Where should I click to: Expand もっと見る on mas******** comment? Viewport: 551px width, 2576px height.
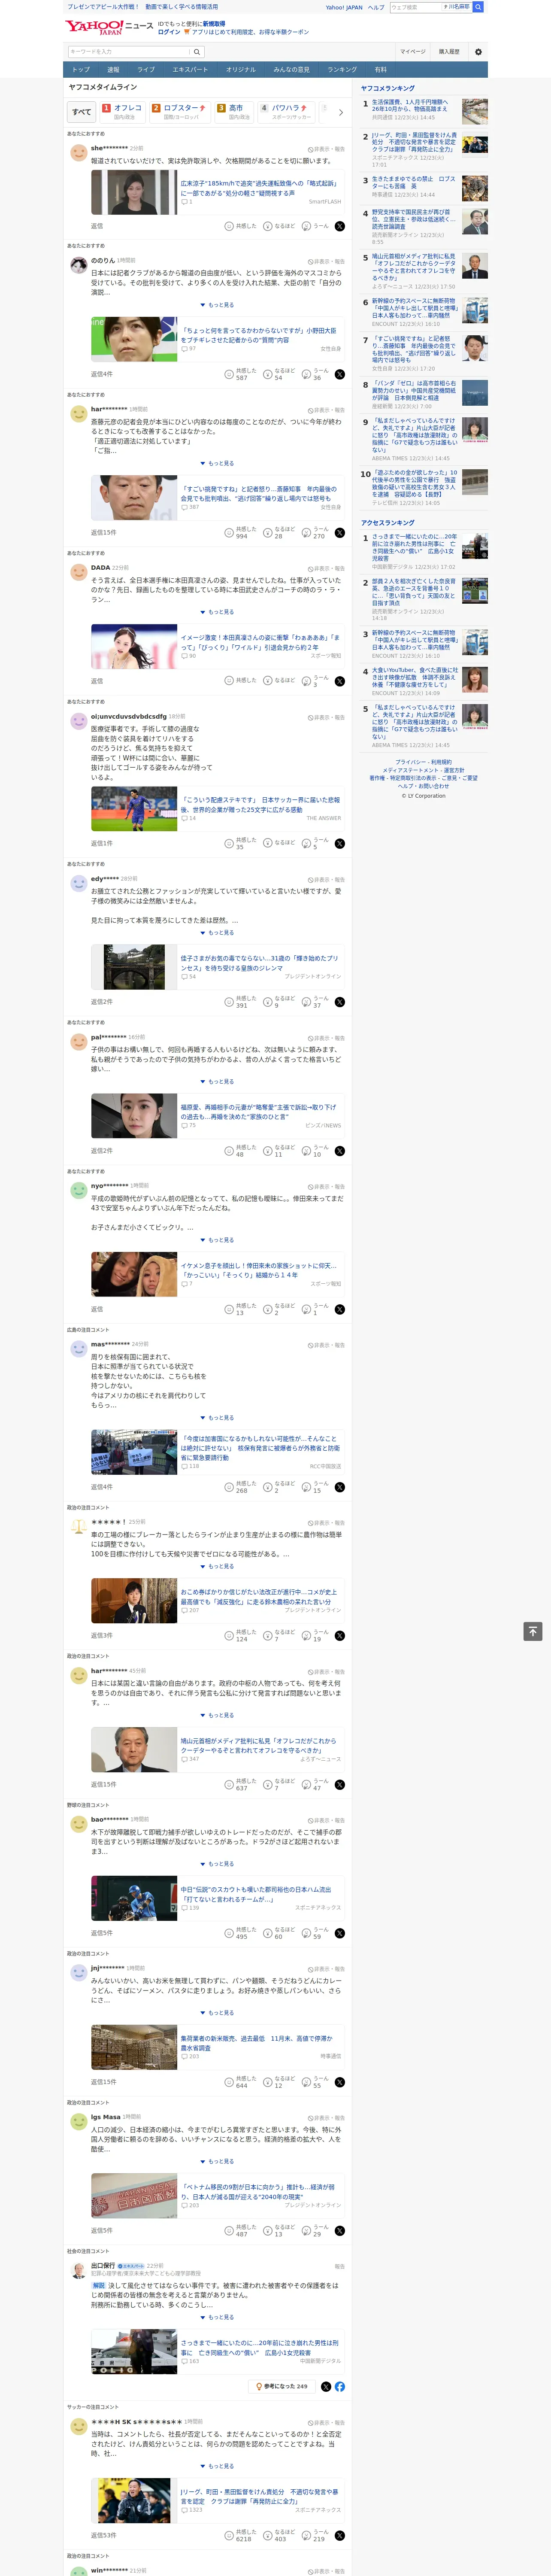[x=218, y=1418]
